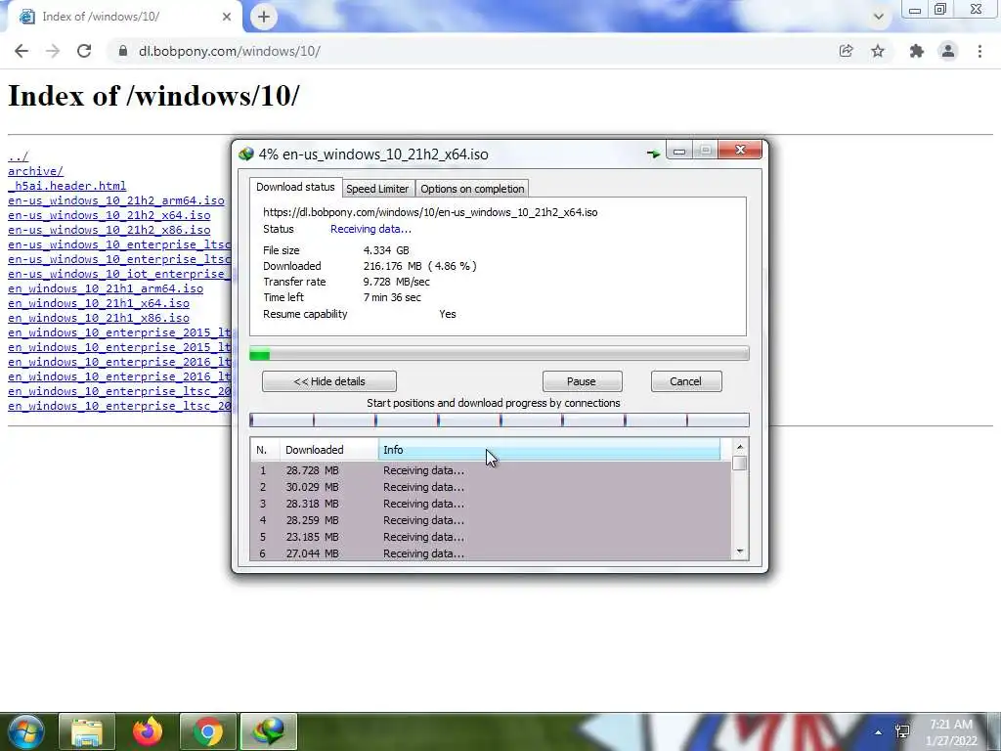Click en-us_windows_10_21h2_x64.iso link

[109, 215]
